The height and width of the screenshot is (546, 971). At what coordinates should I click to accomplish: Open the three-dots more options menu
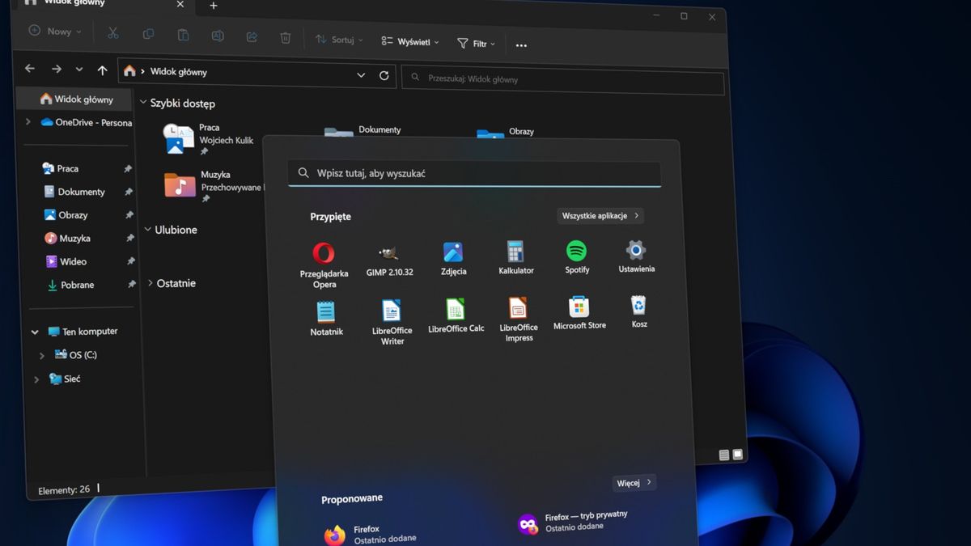tap(521, 45)
